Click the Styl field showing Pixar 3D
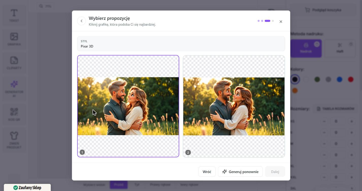 click(x=181, y=44)
